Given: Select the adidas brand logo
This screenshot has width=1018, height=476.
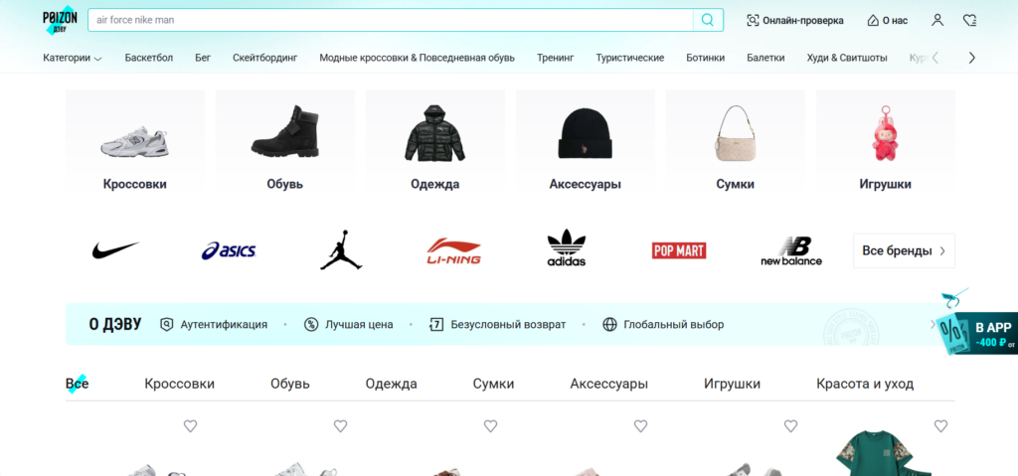Looking at the screenshot, I should [x=566, y=248].
